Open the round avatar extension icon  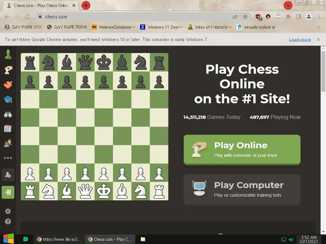[268, 17]
